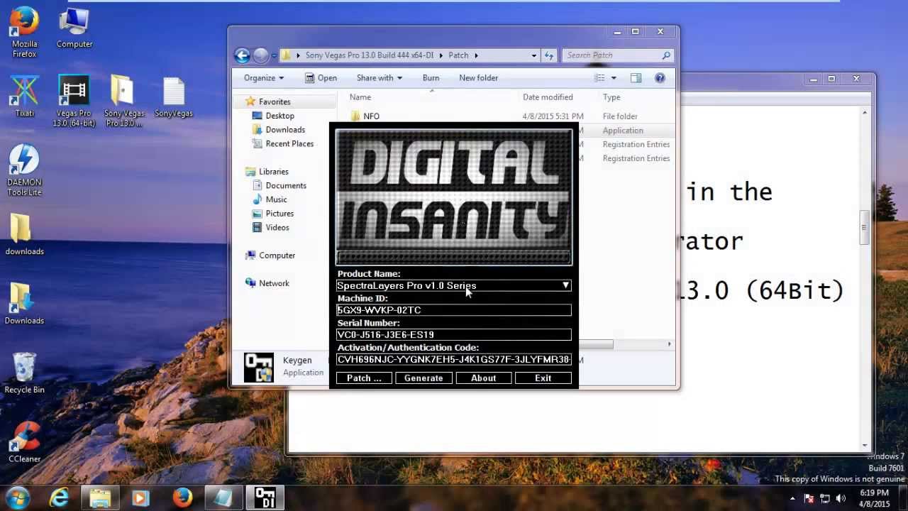
Task: Select Network in the navigation pane
Action: pyautogui.click(x=274, y=283)
